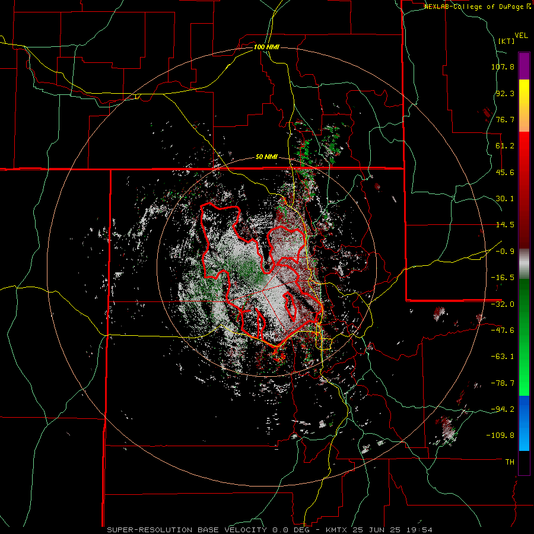Select the -16.5 scale value
The width and height of the screenshot is (534, 534).
pyautogui.click(x=503, y=278)
